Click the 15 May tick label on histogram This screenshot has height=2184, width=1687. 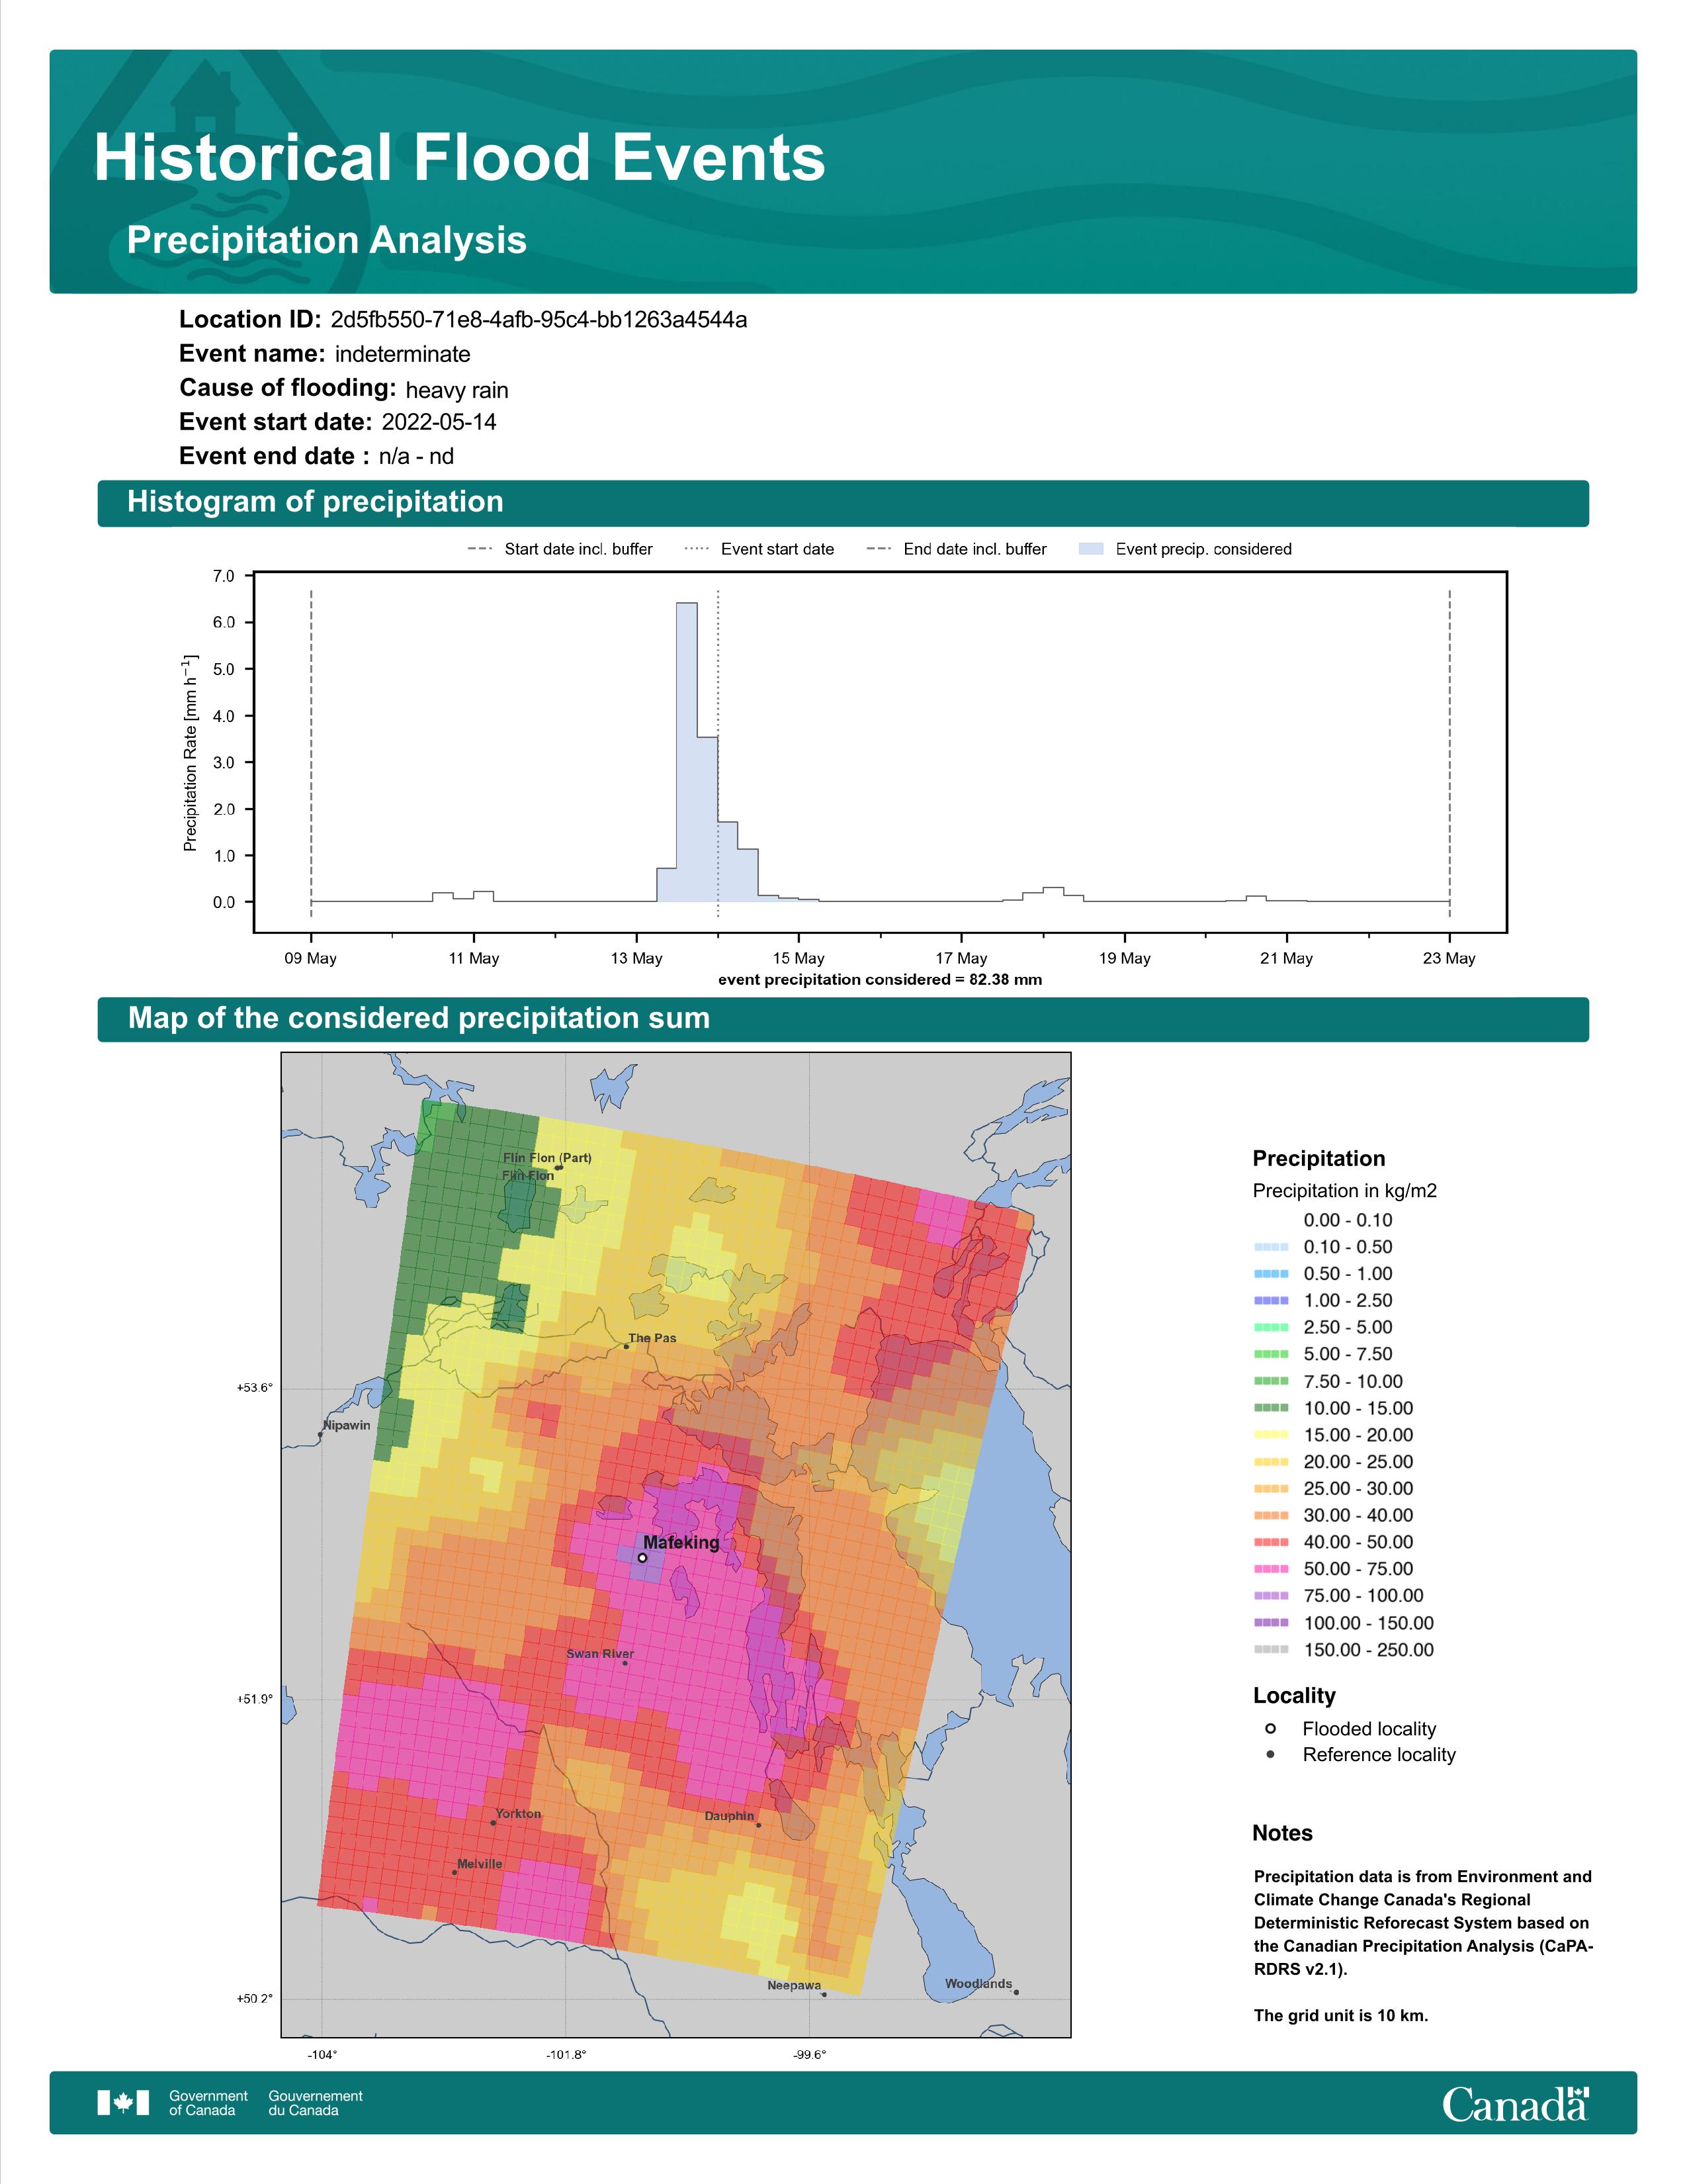coord(799,958)
